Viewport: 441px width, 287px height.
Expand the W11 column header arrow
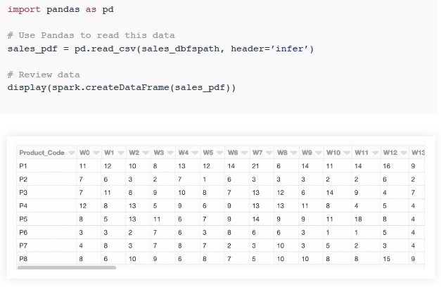click(x=376, y=153)
